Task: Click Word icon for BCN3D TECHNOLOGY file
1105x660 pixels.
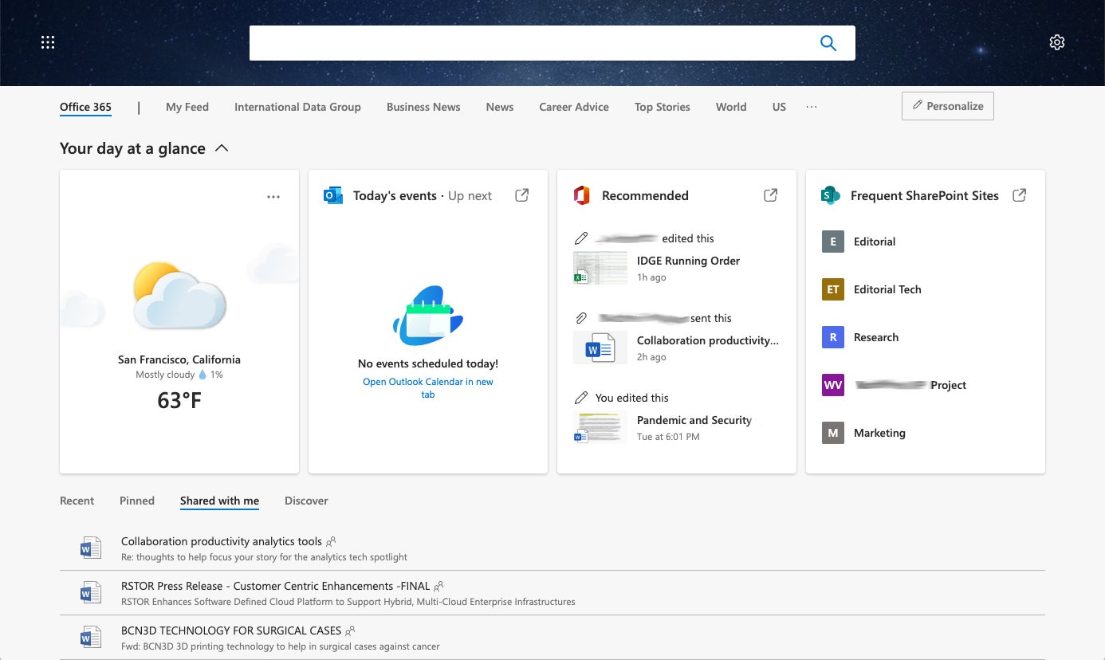Action: (x=91, y=637)
